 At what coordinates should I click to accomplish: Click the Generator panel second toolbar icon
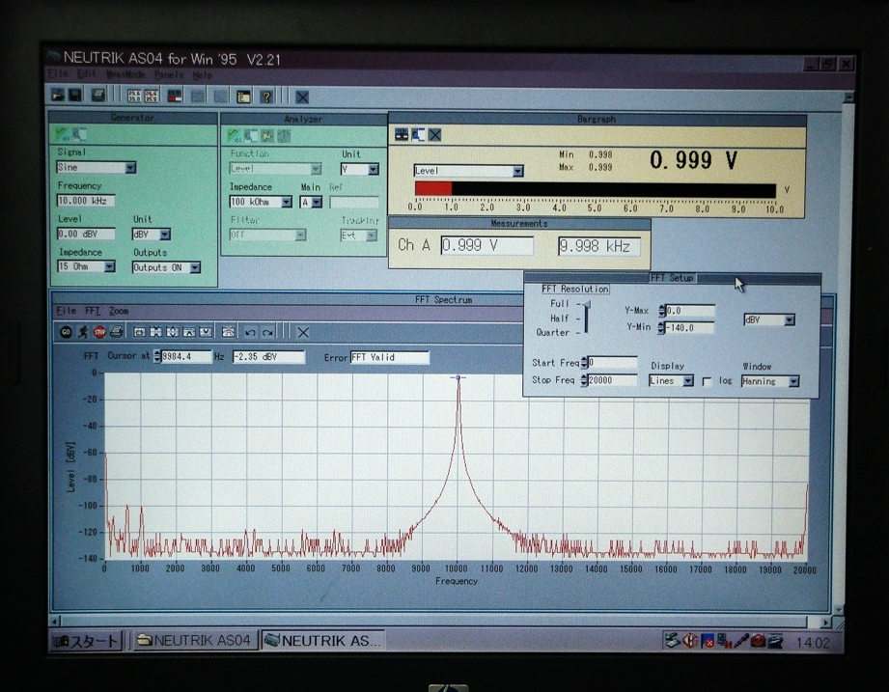pyautogui.click(x=79, y=134)
